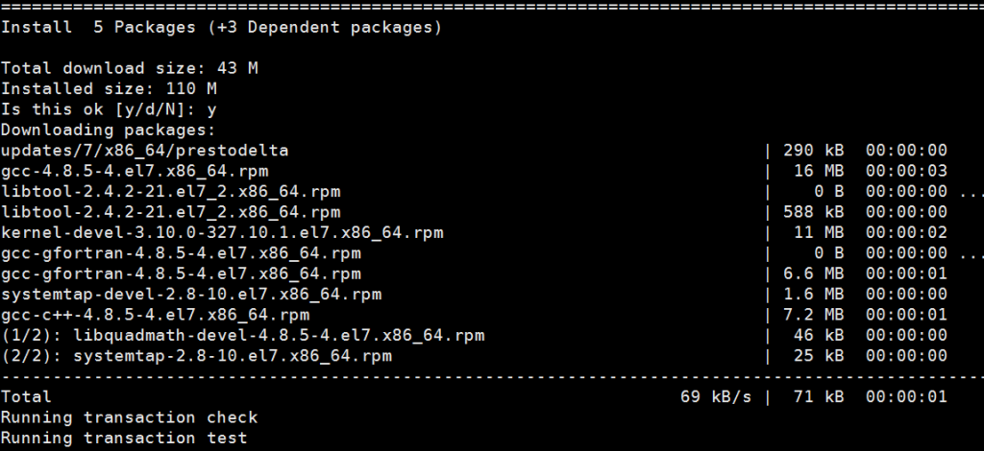This screenshot has height=451, width=984.
Task: Click the (2/2) systemtap-2.8-10 line
Action: pyautogui.click(x=474, y=356)
